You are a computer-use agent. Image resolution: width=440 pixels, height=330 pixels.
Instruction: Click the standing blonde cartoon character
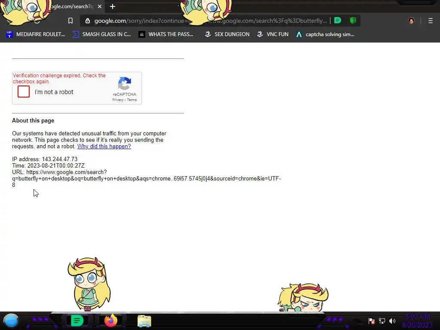pos(89,284)
